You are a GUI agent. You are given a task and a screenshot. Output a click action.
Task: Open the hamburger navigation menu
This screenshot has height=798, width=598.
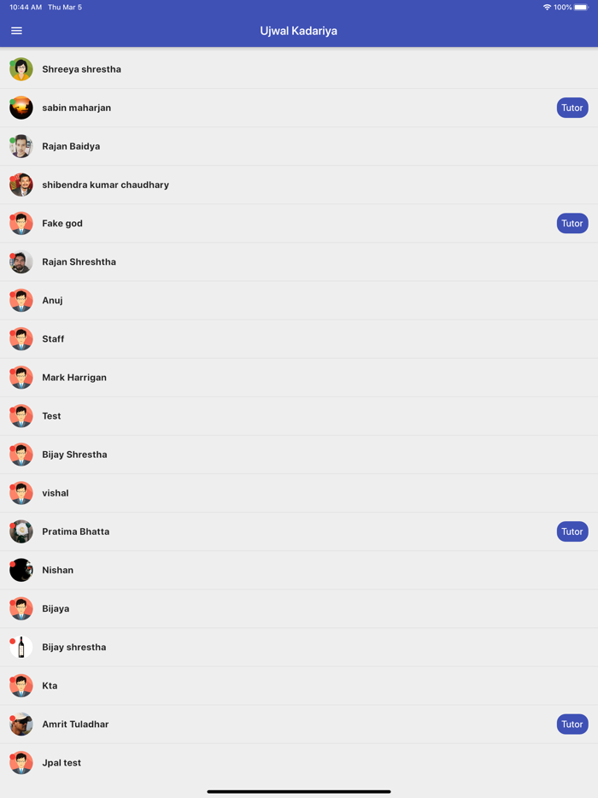16,31
